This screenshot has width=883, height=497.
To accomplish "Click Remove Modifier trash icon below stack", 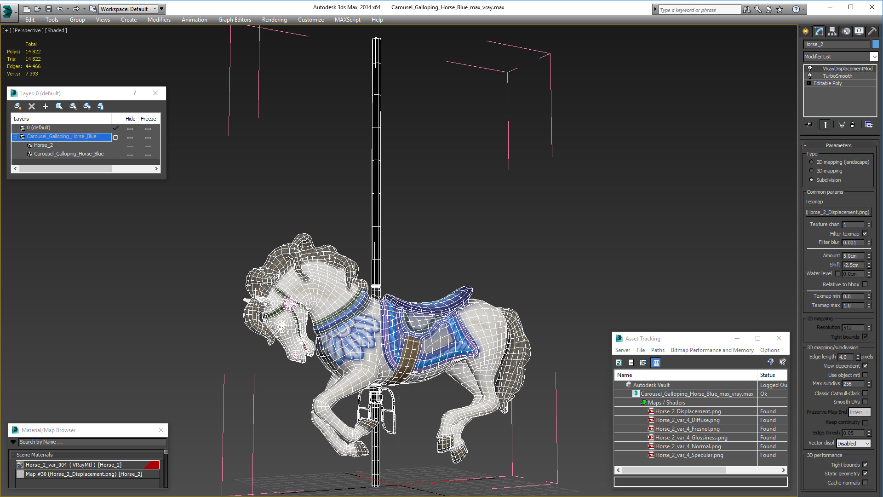I will [853, 125].
